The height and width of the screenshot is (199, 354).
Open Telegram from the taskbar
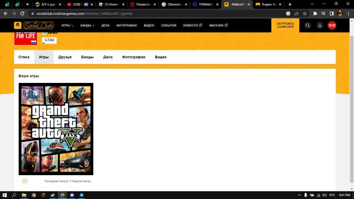82,195
